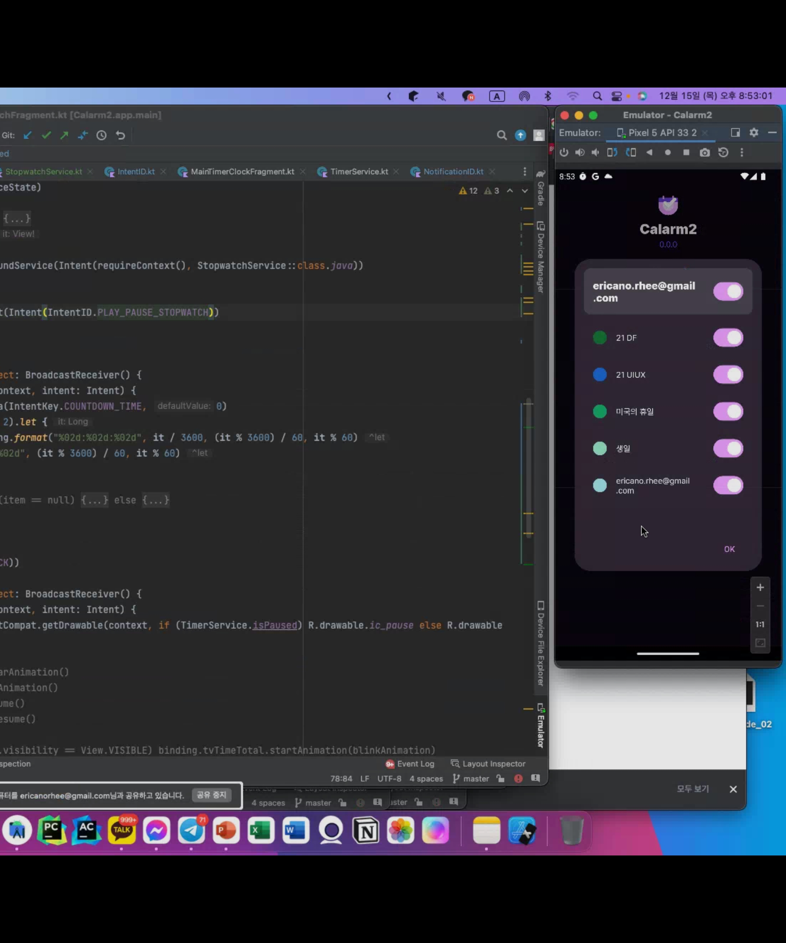Open the Gradle tool window
Image resolution: width=786 pixels, height=943 pixels.
pyautogui.click(x=540, y=189)
